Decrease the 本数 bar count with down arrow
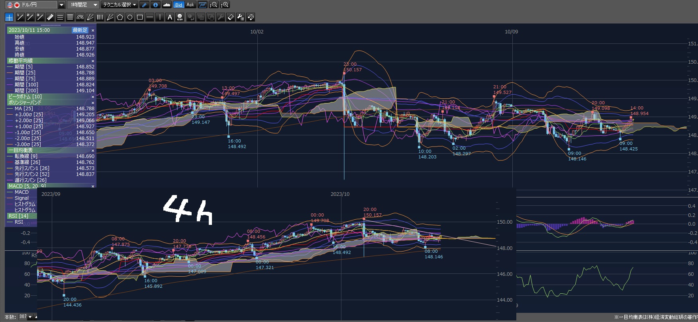The image size is (698, 322). (30, 317)
